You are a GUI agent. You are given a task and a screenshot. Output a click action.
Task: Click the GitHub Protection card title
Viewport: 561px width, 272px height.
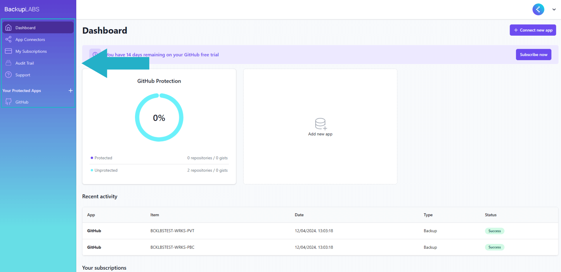click(x=159, y=81)
